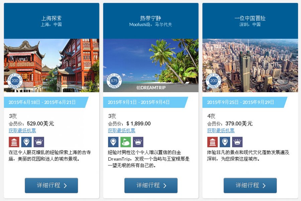Click the map pin icon on Shanghai card
301x201 pixels.
pyautogui.click(x=26, y=142)
